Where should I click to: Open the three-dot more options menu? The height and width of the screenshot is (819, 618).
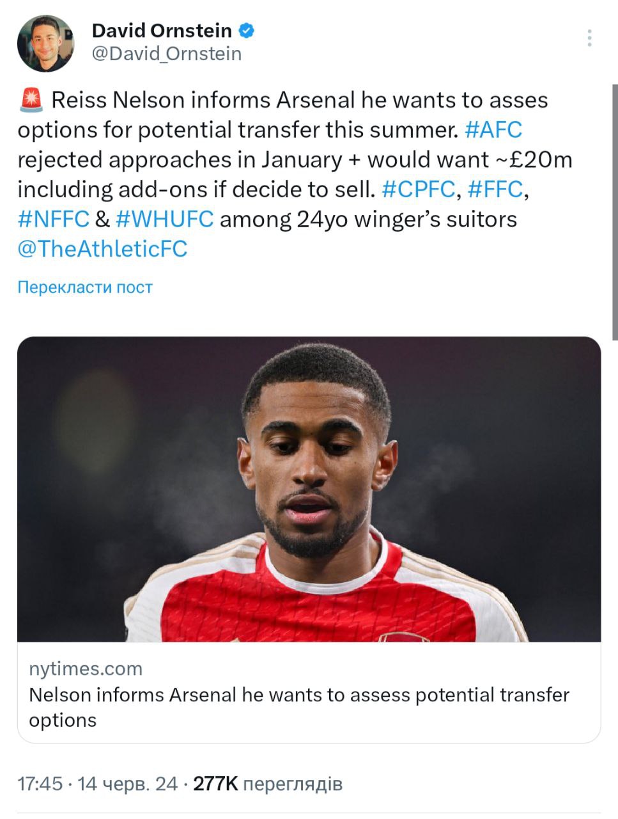pos(589,38)
